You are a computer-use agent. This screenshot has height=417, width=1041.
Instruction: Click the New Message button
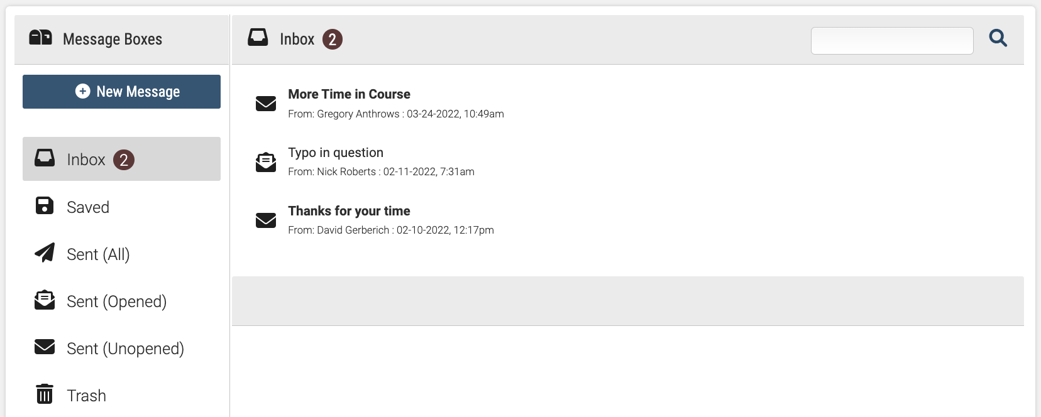coord(121,92)
